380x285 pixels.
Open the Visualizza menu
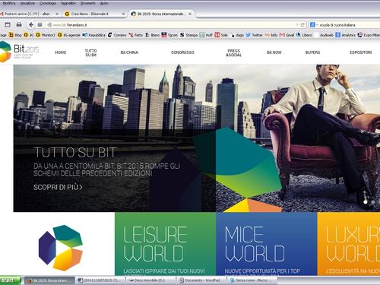[x=27, y=3]
